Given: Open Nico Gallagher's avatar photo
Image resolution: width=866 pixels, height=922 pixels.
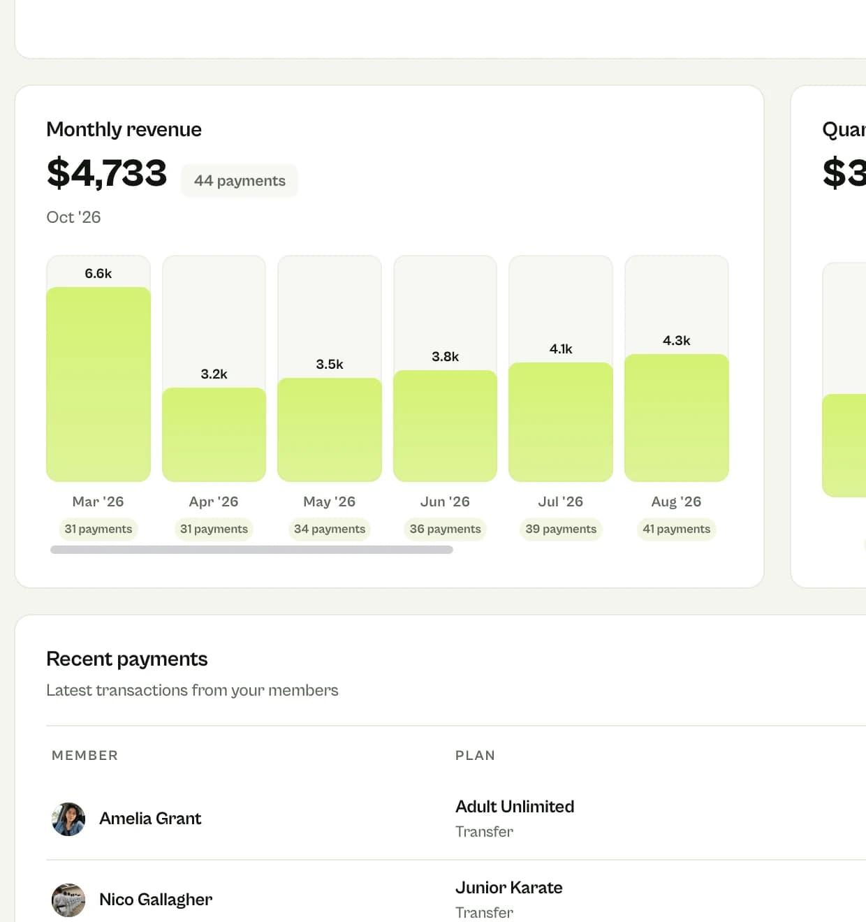Looking at the screenshot, I should click(x=68, y=900).
